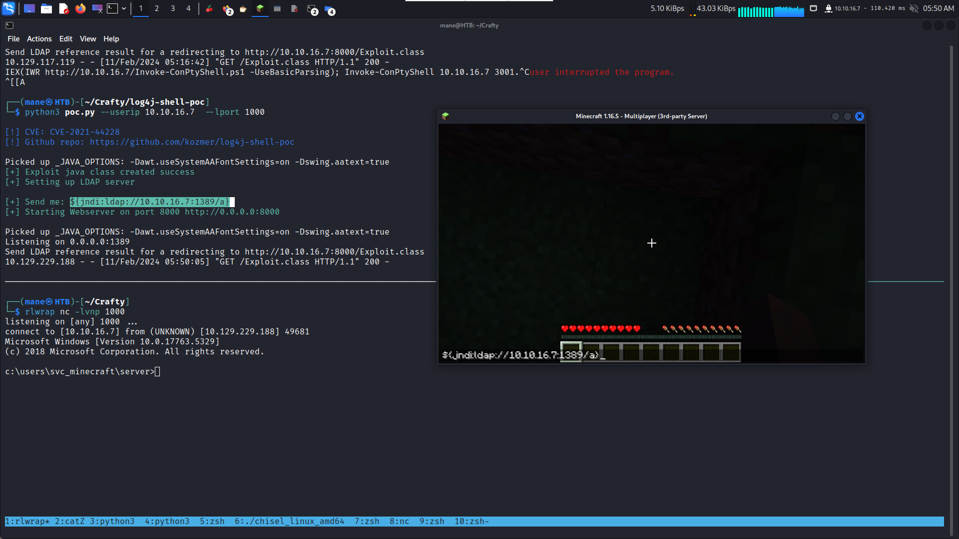Select tmux window 3:python3
Viewport: 959px width, 539px height.
click(112, 522)
